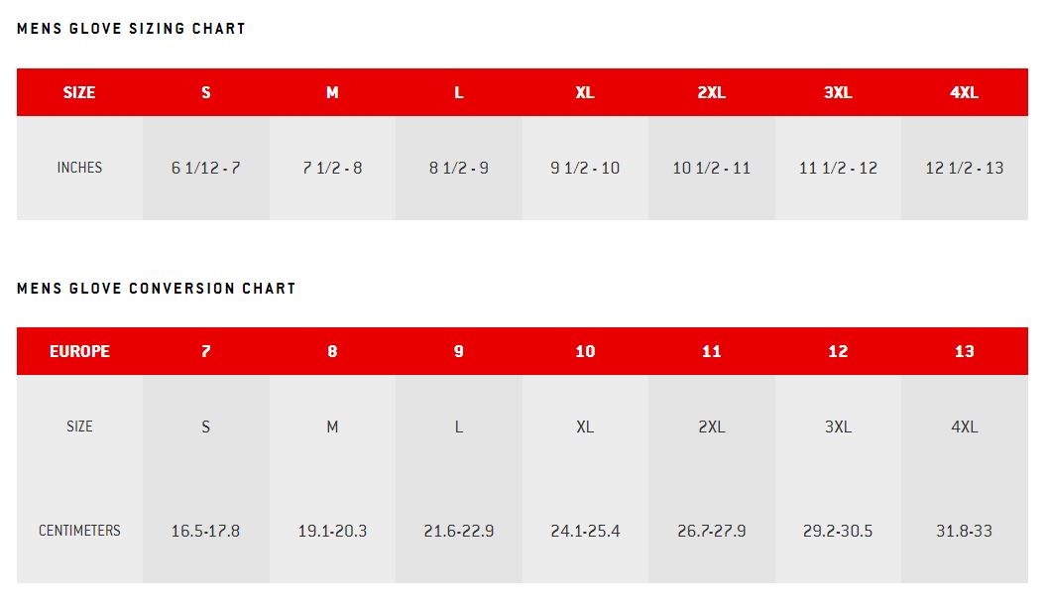
Task: Select the red SIZE header cell
Action: click(79, 92)
